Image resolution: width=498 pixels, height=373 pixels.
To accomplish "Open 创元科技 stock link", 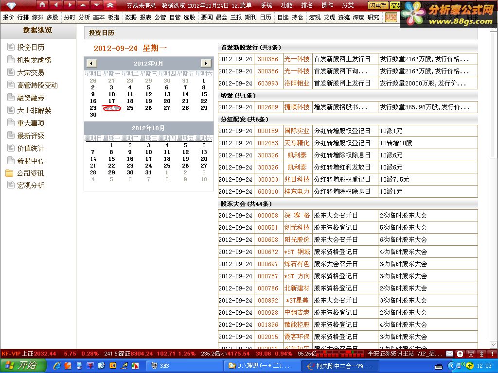I will (297, 228).
